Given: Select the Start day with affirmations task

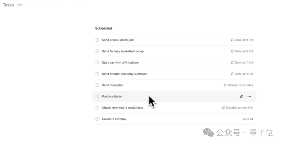Looking at the screenshot, I should coord(120,63).
